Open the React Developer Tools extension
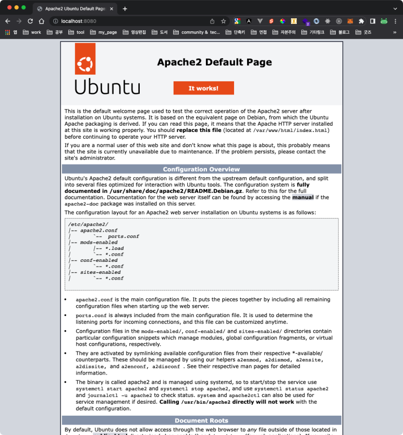403x435 pixels. pyautogui.click(x=327, y=21)
